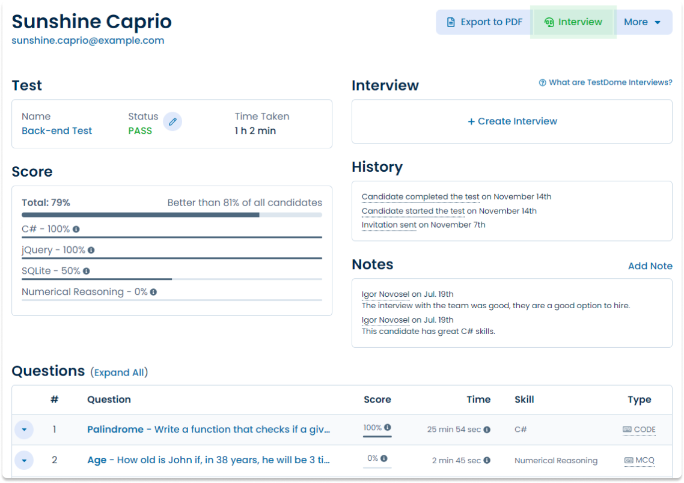This screenshot has width=684, height=483.
Task: Expand the Palindrome question row
Action: (24, 430)
